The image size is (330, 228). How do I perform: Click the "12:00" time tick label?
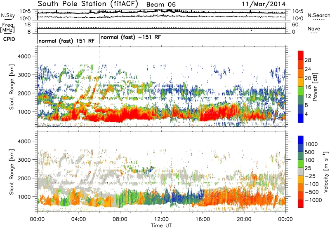coord(161,219)
